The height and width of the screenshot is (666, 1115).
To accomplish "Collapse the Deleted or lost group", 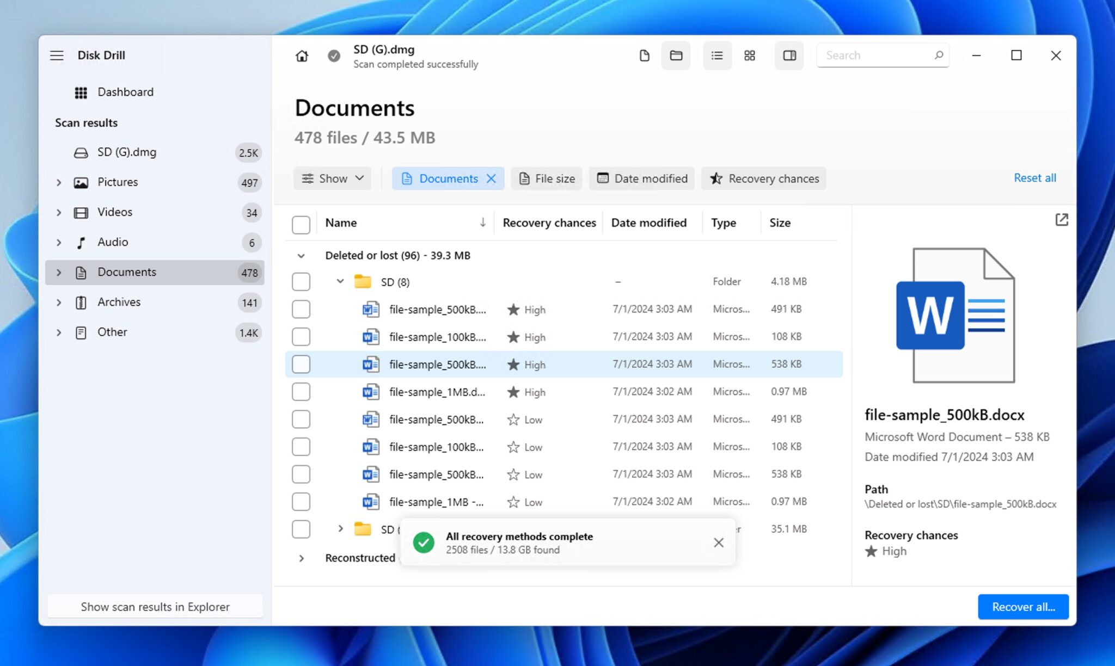I will (301, 256).
